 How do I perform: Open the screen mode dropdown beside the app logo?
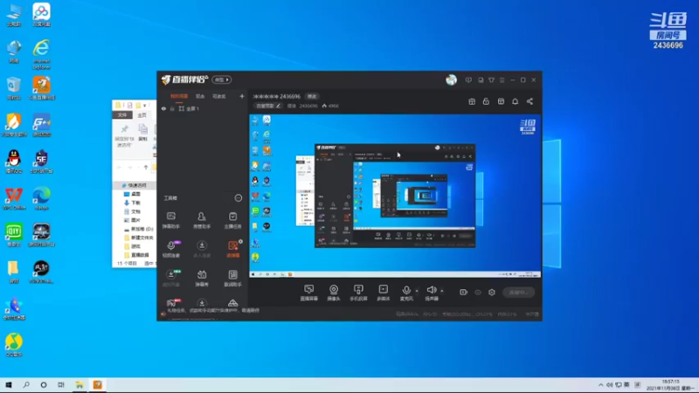[x=222, y=79]
